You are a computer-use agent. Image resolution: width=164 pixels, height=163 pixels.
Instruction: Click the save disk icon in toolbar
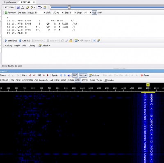(18, 7)
